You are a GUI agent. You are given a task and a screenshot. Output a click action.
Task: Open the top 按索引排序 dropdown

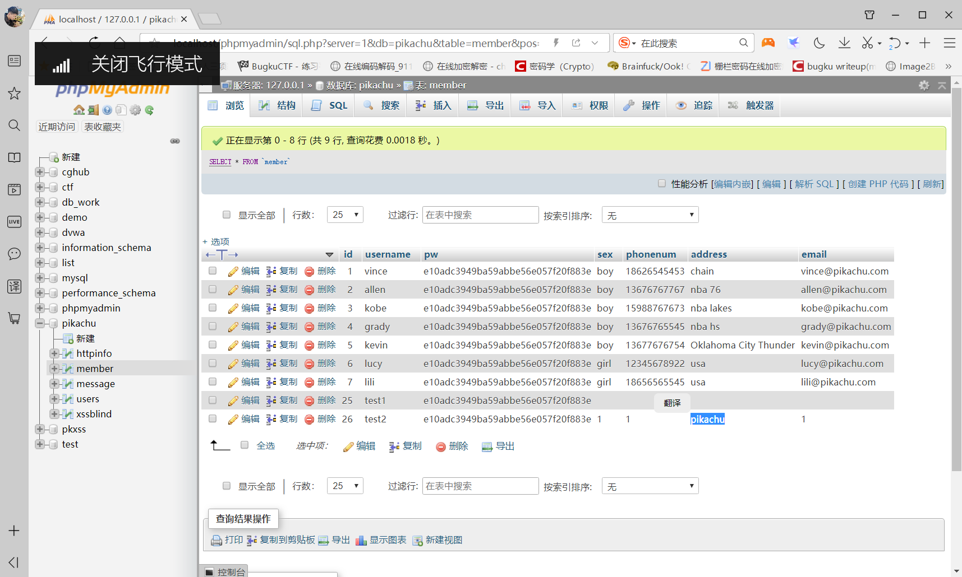pyautogui.click(x=650, y=215)
